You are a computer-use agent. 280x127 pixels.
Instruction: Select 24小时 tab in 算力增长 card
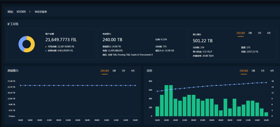[x=241, y=33]
